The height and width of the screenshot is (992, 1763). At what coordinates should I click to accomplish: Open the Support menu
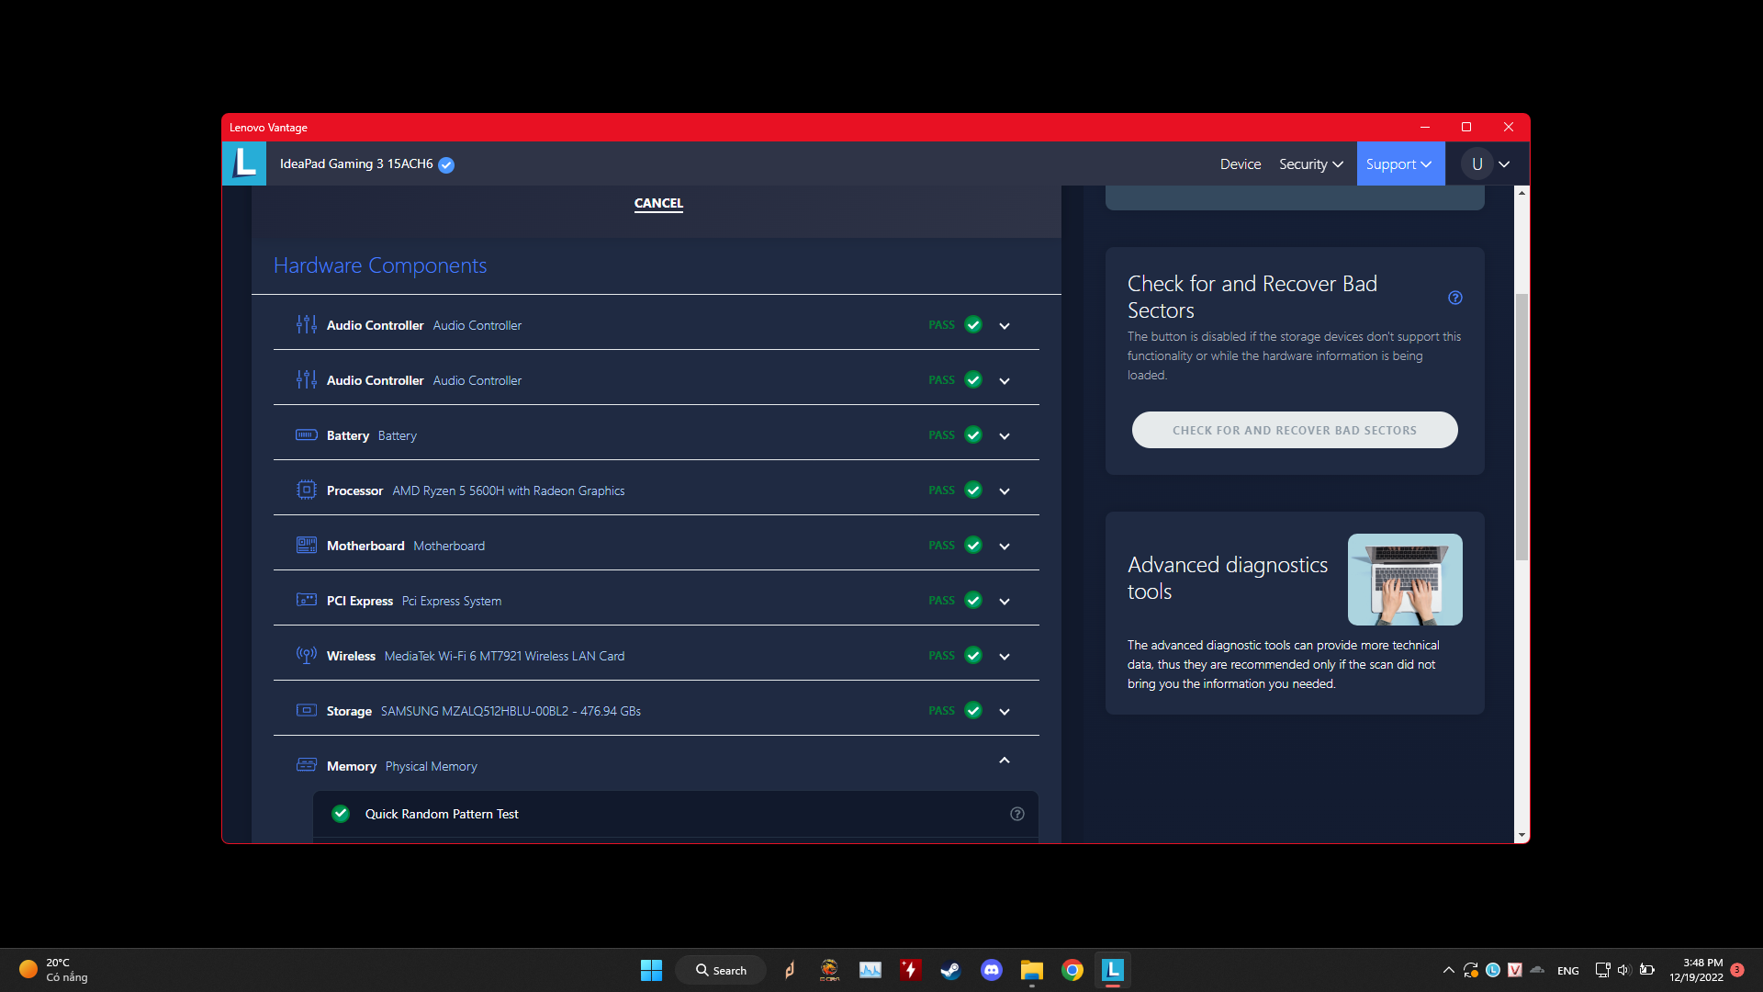point(1399,164)
